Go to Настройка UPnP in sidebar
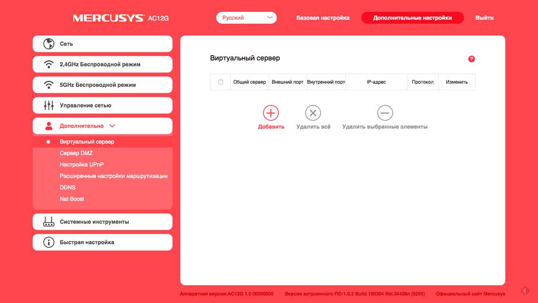Screen dimensions: 538x303 [81, 165]
